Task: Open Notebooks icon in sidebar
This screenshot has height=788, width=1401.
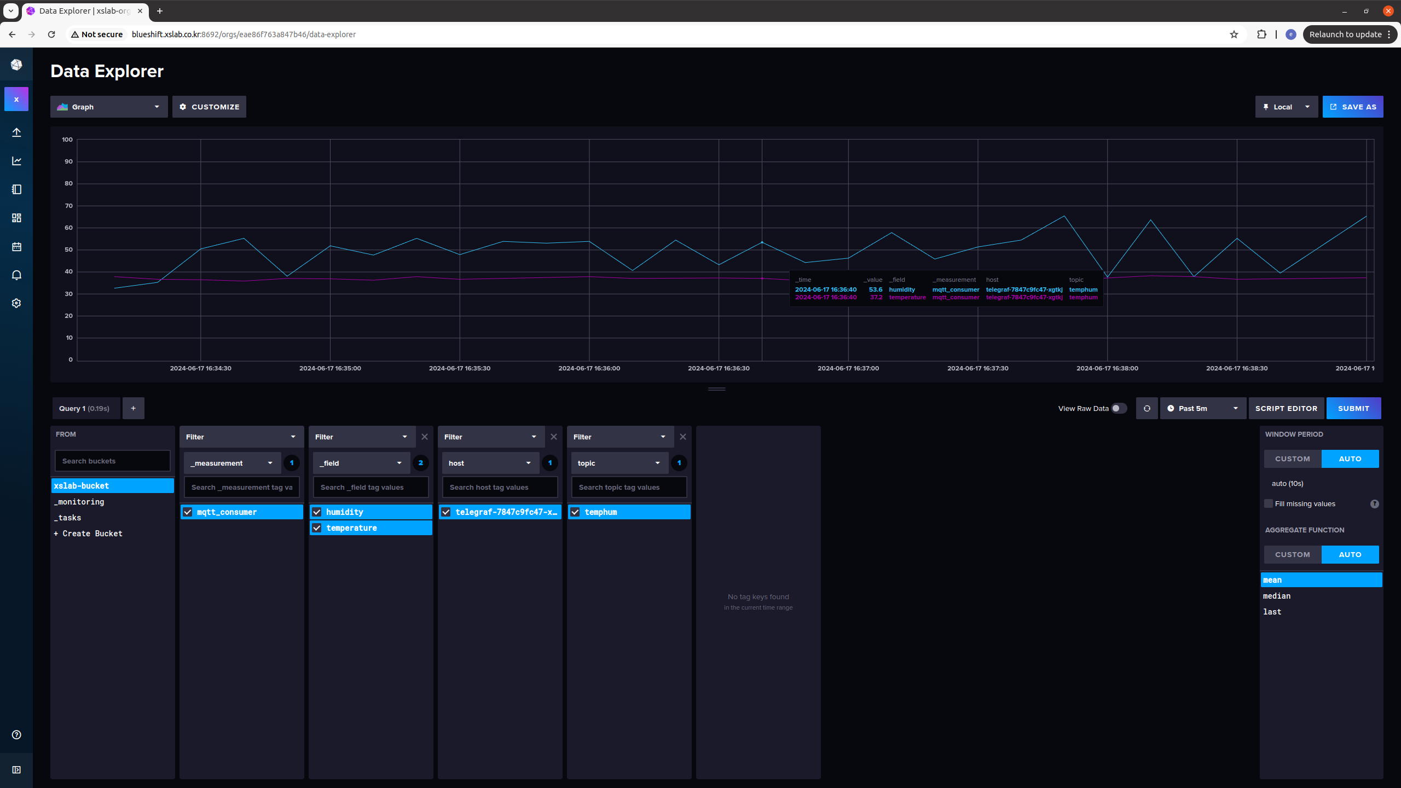Action: (x=16, y=189)
